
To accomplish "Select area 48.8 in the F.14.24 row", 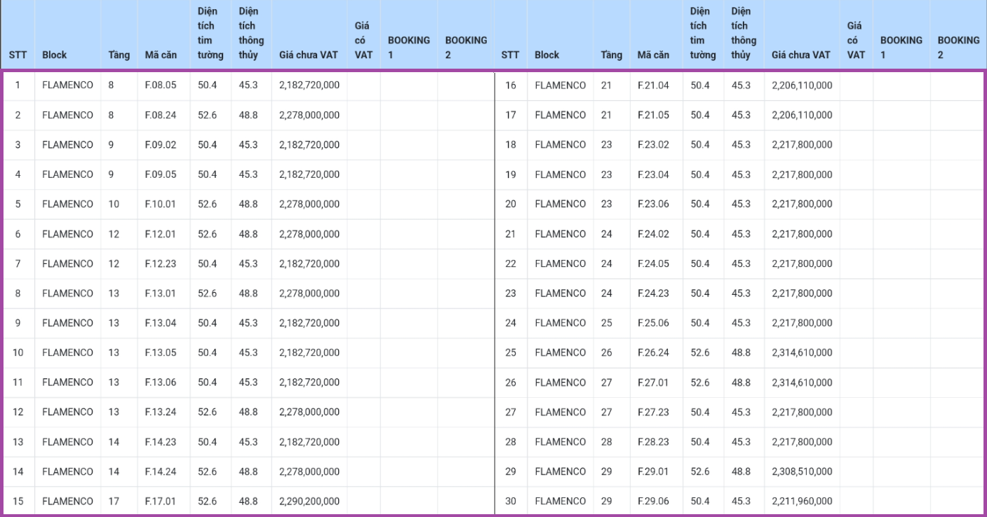I will click(248, 471).
